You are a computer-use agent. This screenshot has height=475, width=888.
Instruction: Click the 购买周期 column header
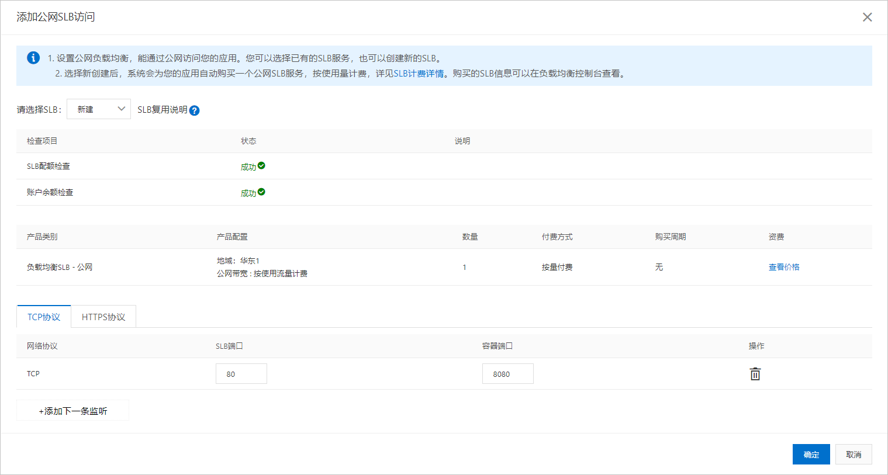[671, 237]
